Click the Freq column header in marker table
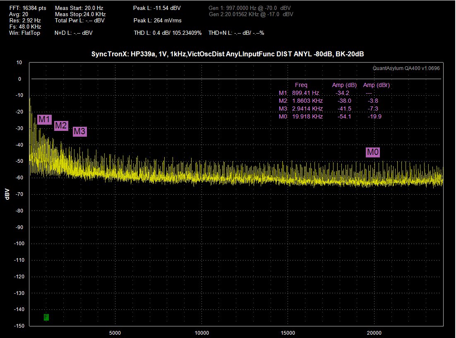Image resolution: width=456 pixels, height=338 pixels. click(301, 85)
